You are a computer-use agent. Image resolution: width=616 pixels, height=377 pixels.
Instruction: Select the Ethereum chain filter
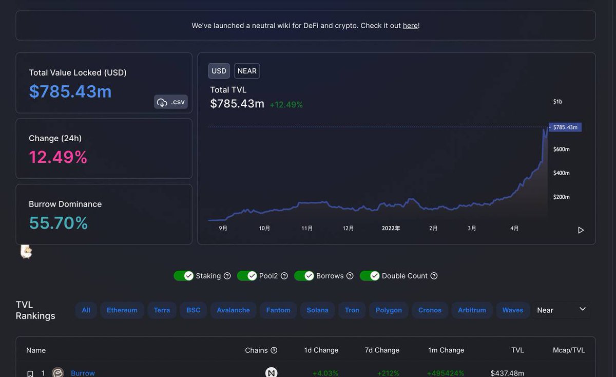pos(122,310)
